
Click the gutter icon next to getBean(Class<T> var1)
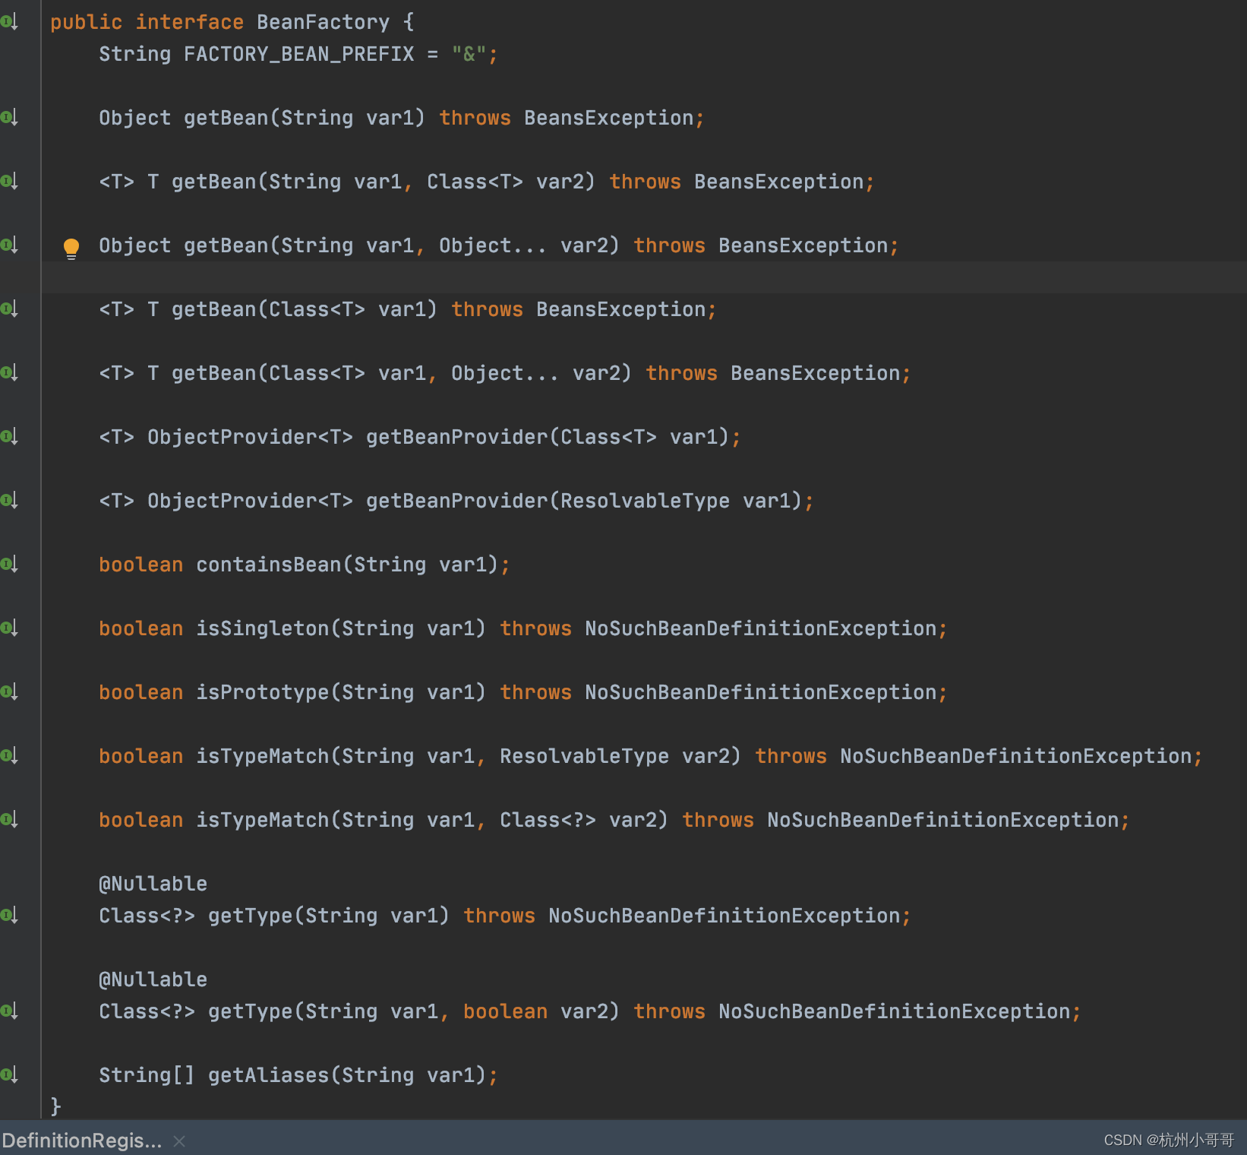[x=10, y=309]
